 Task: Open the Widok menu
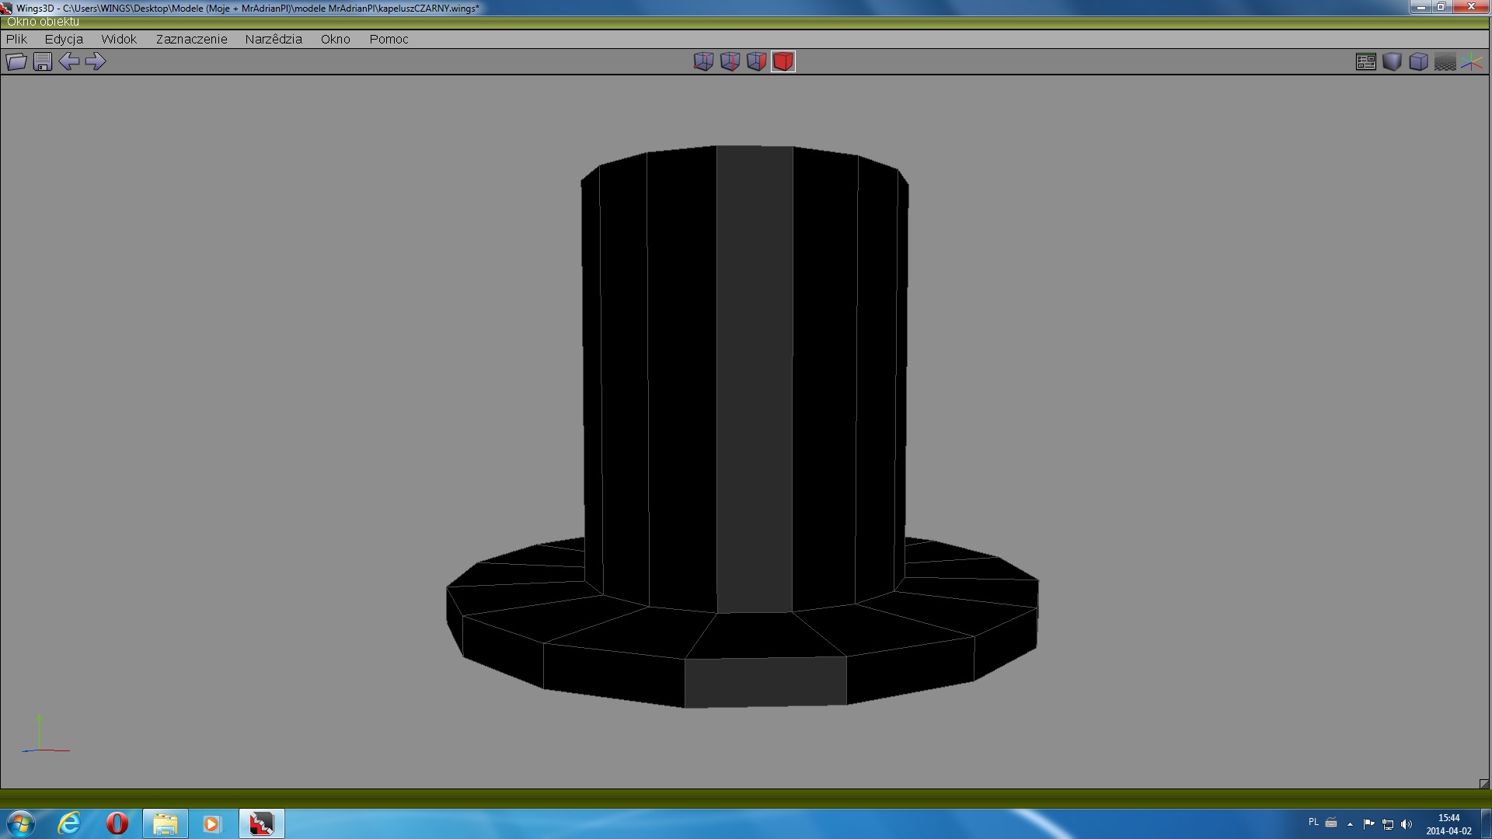tap(119, 39)
